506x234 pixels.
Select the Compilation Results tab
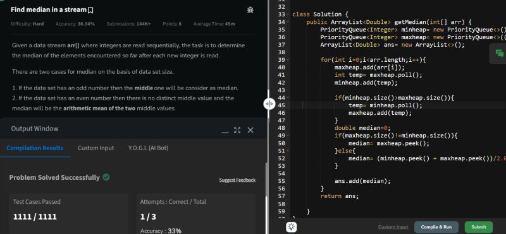click(35, 148)
